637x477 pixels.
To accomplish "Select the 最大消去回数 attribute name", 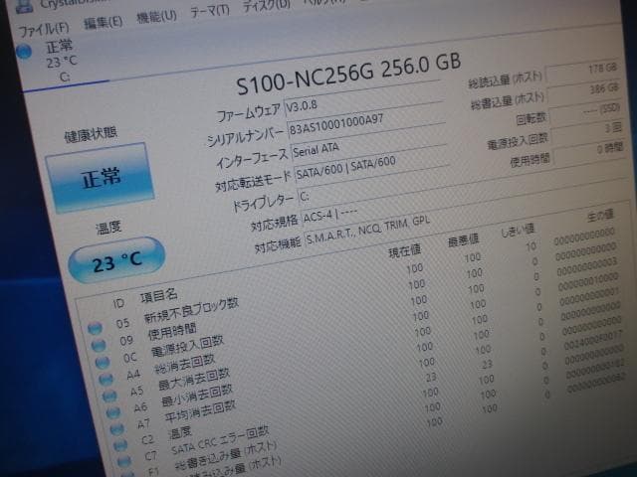I will click(x=194, y=380).
